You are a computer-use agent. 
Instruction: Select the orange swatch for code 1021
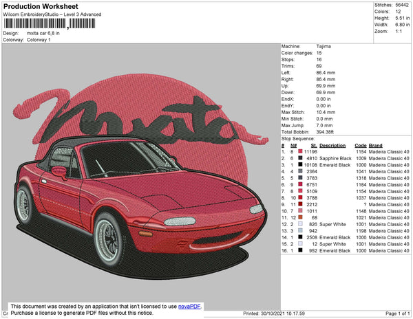coord(300,217)
